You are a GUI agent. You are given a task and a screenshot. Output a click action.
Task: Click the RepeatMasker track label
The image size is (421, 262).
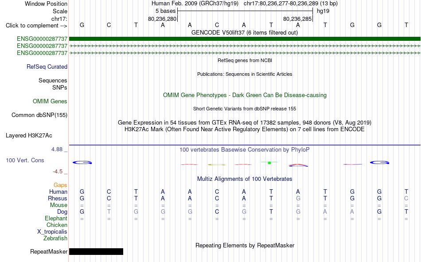coord(49,252)
